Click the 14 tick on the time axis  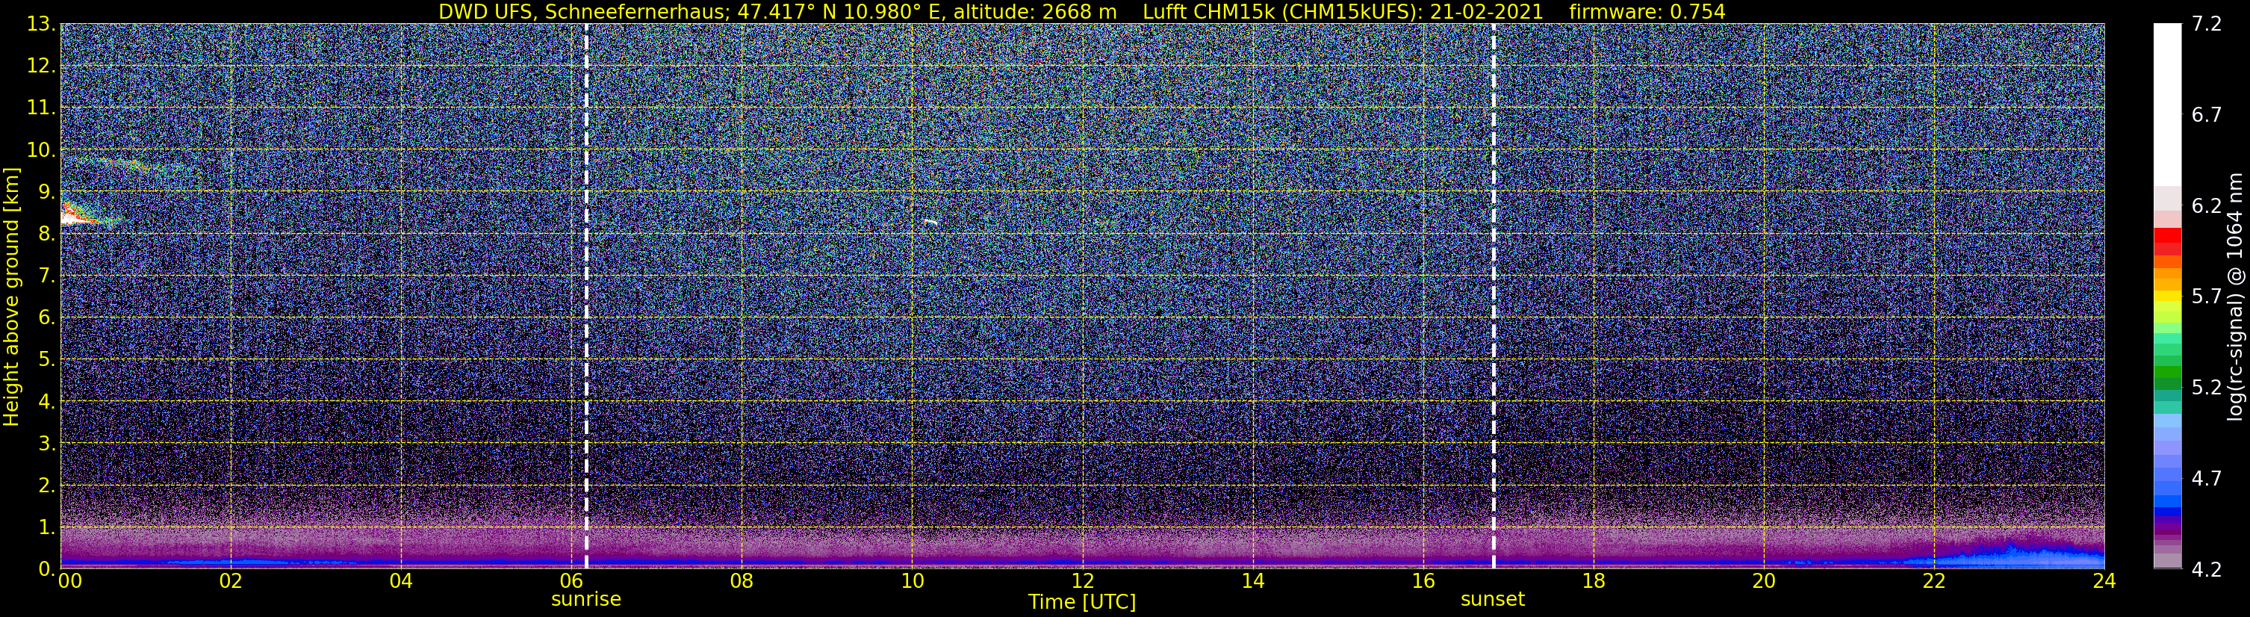coord(1252,581)
